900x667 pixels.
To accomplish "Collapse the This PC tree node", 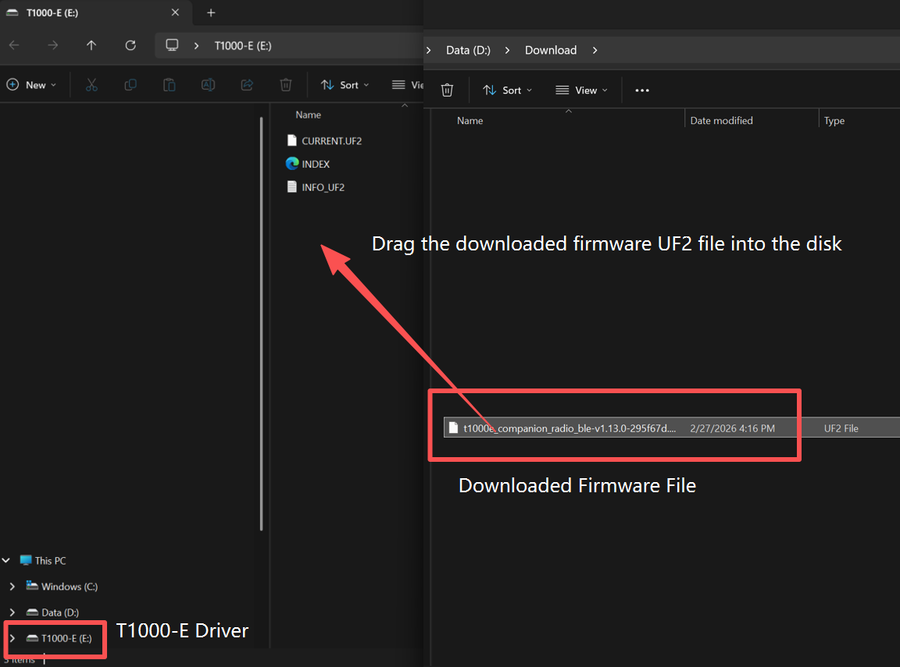I will click(x=6, y=560).
